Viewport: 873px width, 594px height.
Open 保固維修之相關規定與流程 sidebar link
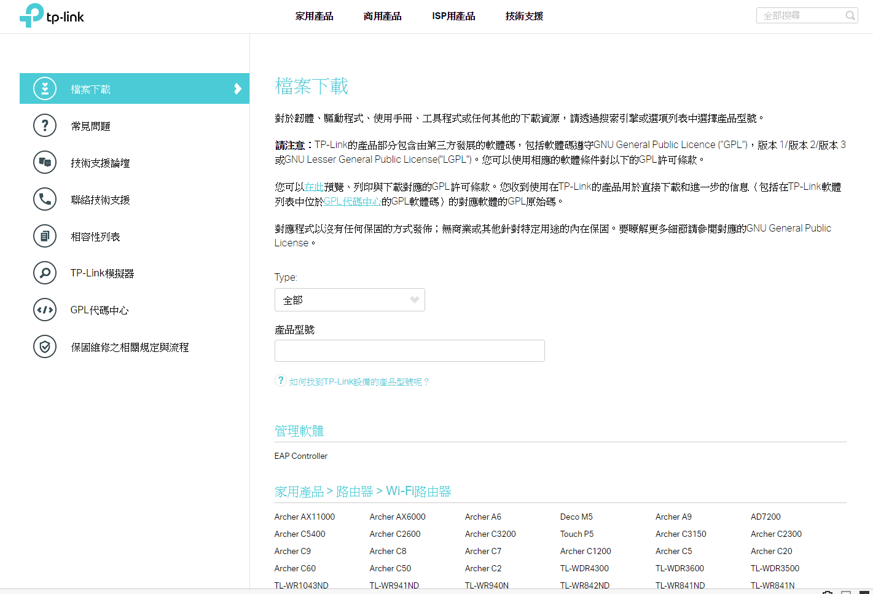click(130, 347)
